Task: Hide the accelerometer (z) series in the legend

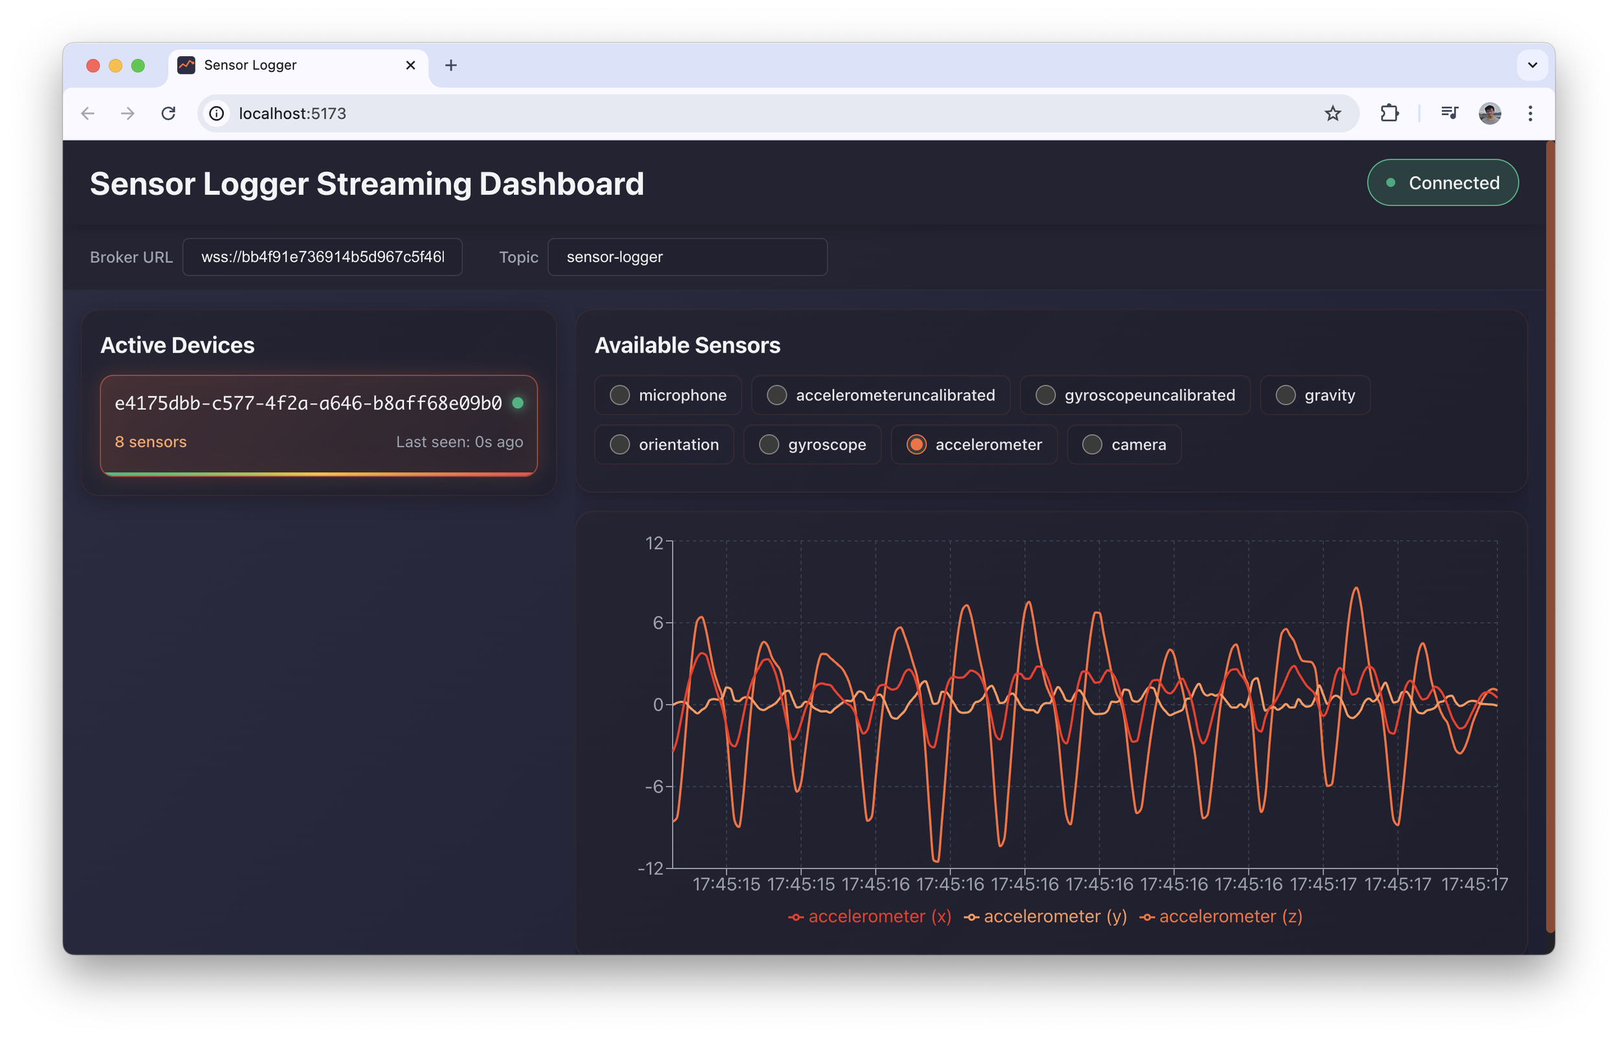Action: [1223, 916]
